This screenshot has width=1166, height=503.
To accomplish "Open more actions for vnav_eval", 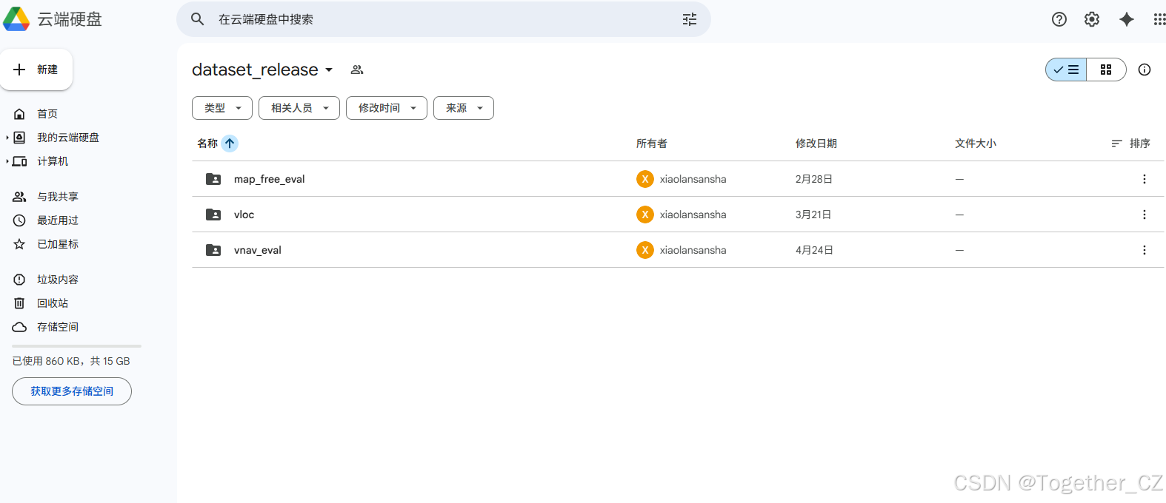I will (x=1145, y=250).
